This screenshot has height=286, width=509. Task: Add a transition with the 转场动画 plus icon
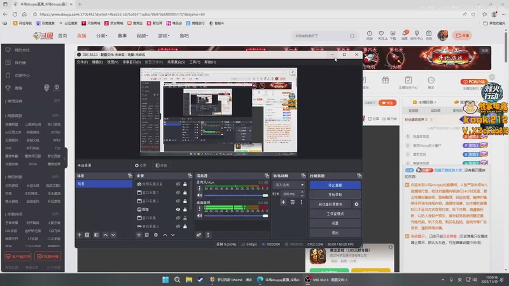point(283,202)
